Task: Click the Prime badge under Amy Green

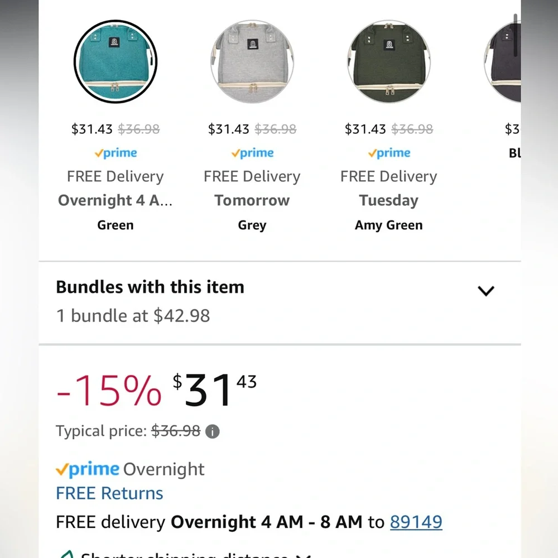Action: pos(388,153)
